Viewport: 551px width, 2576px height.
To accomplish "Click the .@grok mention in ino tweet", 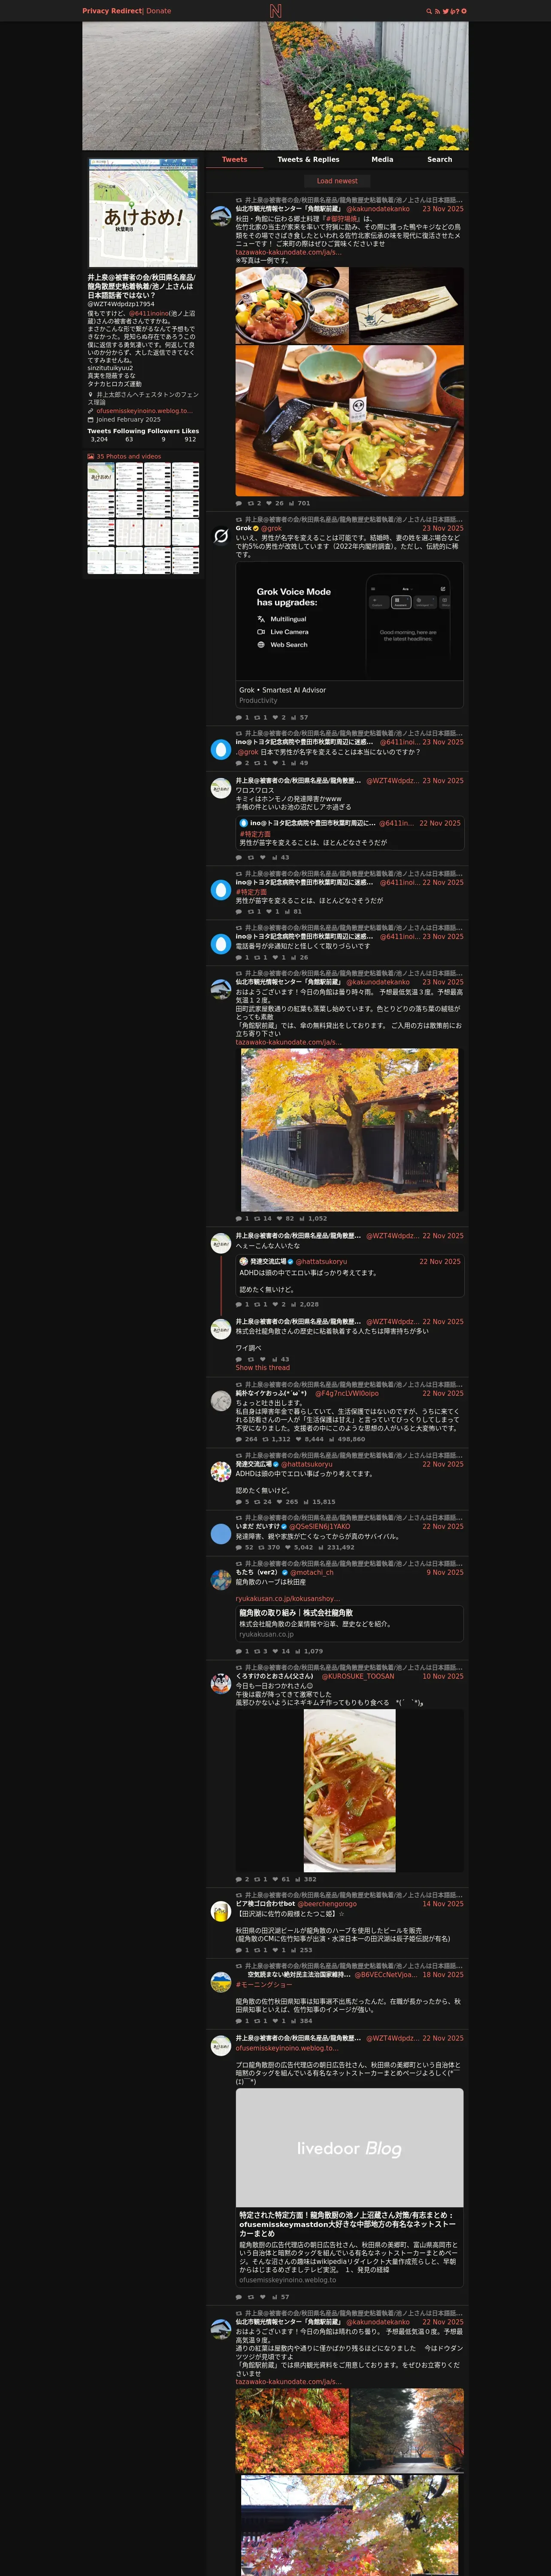I will point(247,752).
